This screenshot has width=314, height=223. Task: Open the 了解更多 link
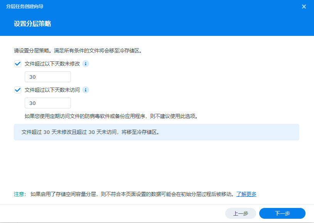(x=246, y=194)
